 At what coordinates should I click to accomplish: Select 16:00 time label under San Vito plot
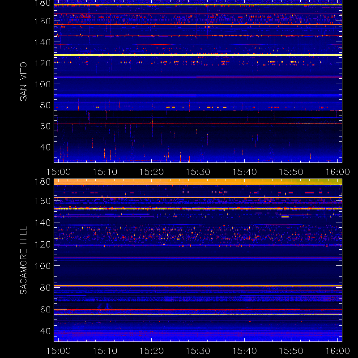pos(337,172)
